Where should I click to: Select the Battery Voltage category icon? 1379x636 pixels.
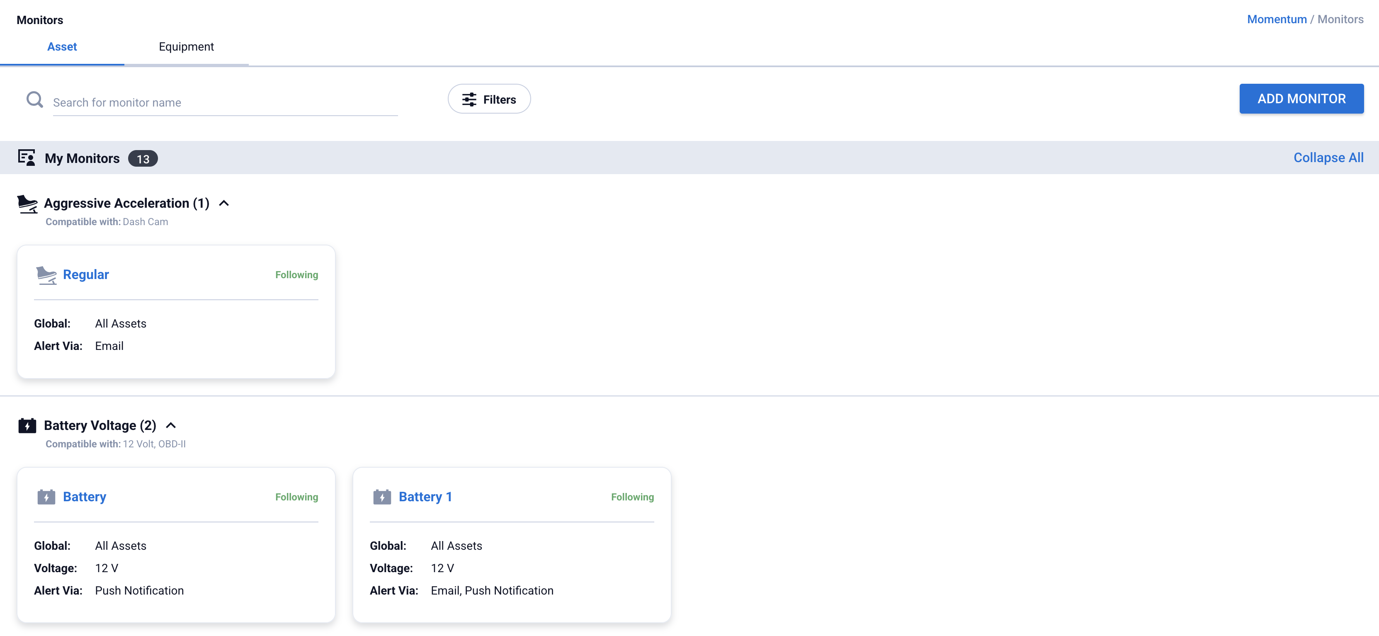point(28,425)
